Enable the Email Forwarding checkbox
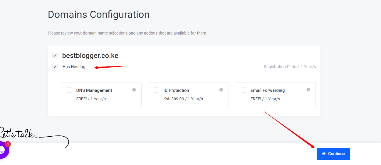Viewport: 381px width, 165px height. pos(244,90)
